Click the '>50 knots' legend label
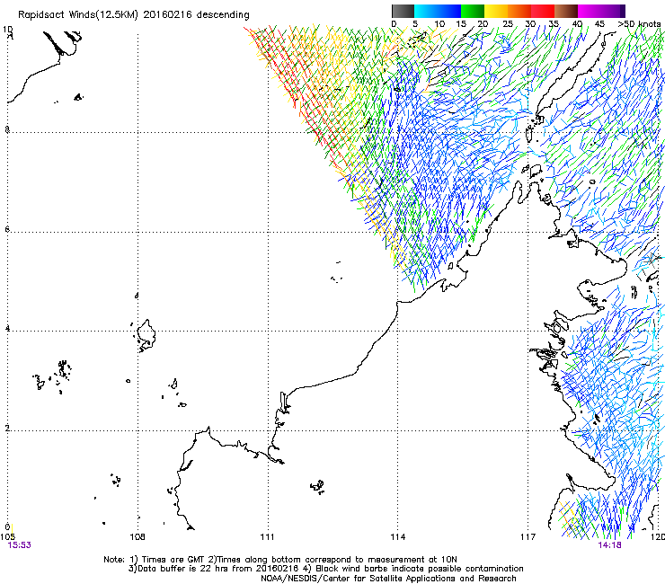665x584 pixels. point(639,23)
